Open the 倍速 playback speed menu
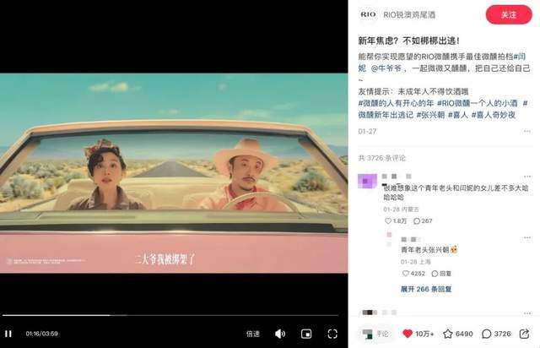The height and width of the screenshot is (348, 540). 253,334
